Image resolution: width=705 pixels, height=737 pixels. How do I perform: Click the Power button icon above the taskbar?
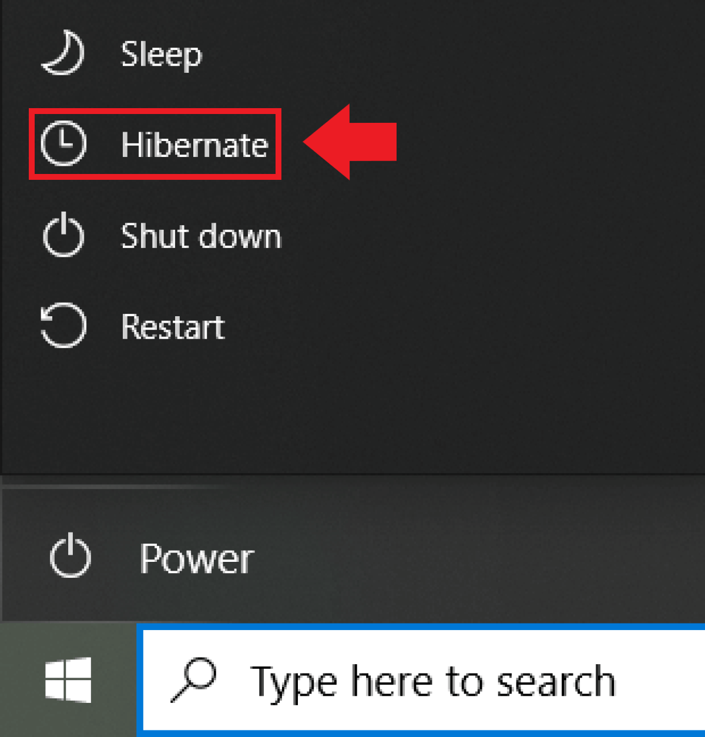coord(69,556)
